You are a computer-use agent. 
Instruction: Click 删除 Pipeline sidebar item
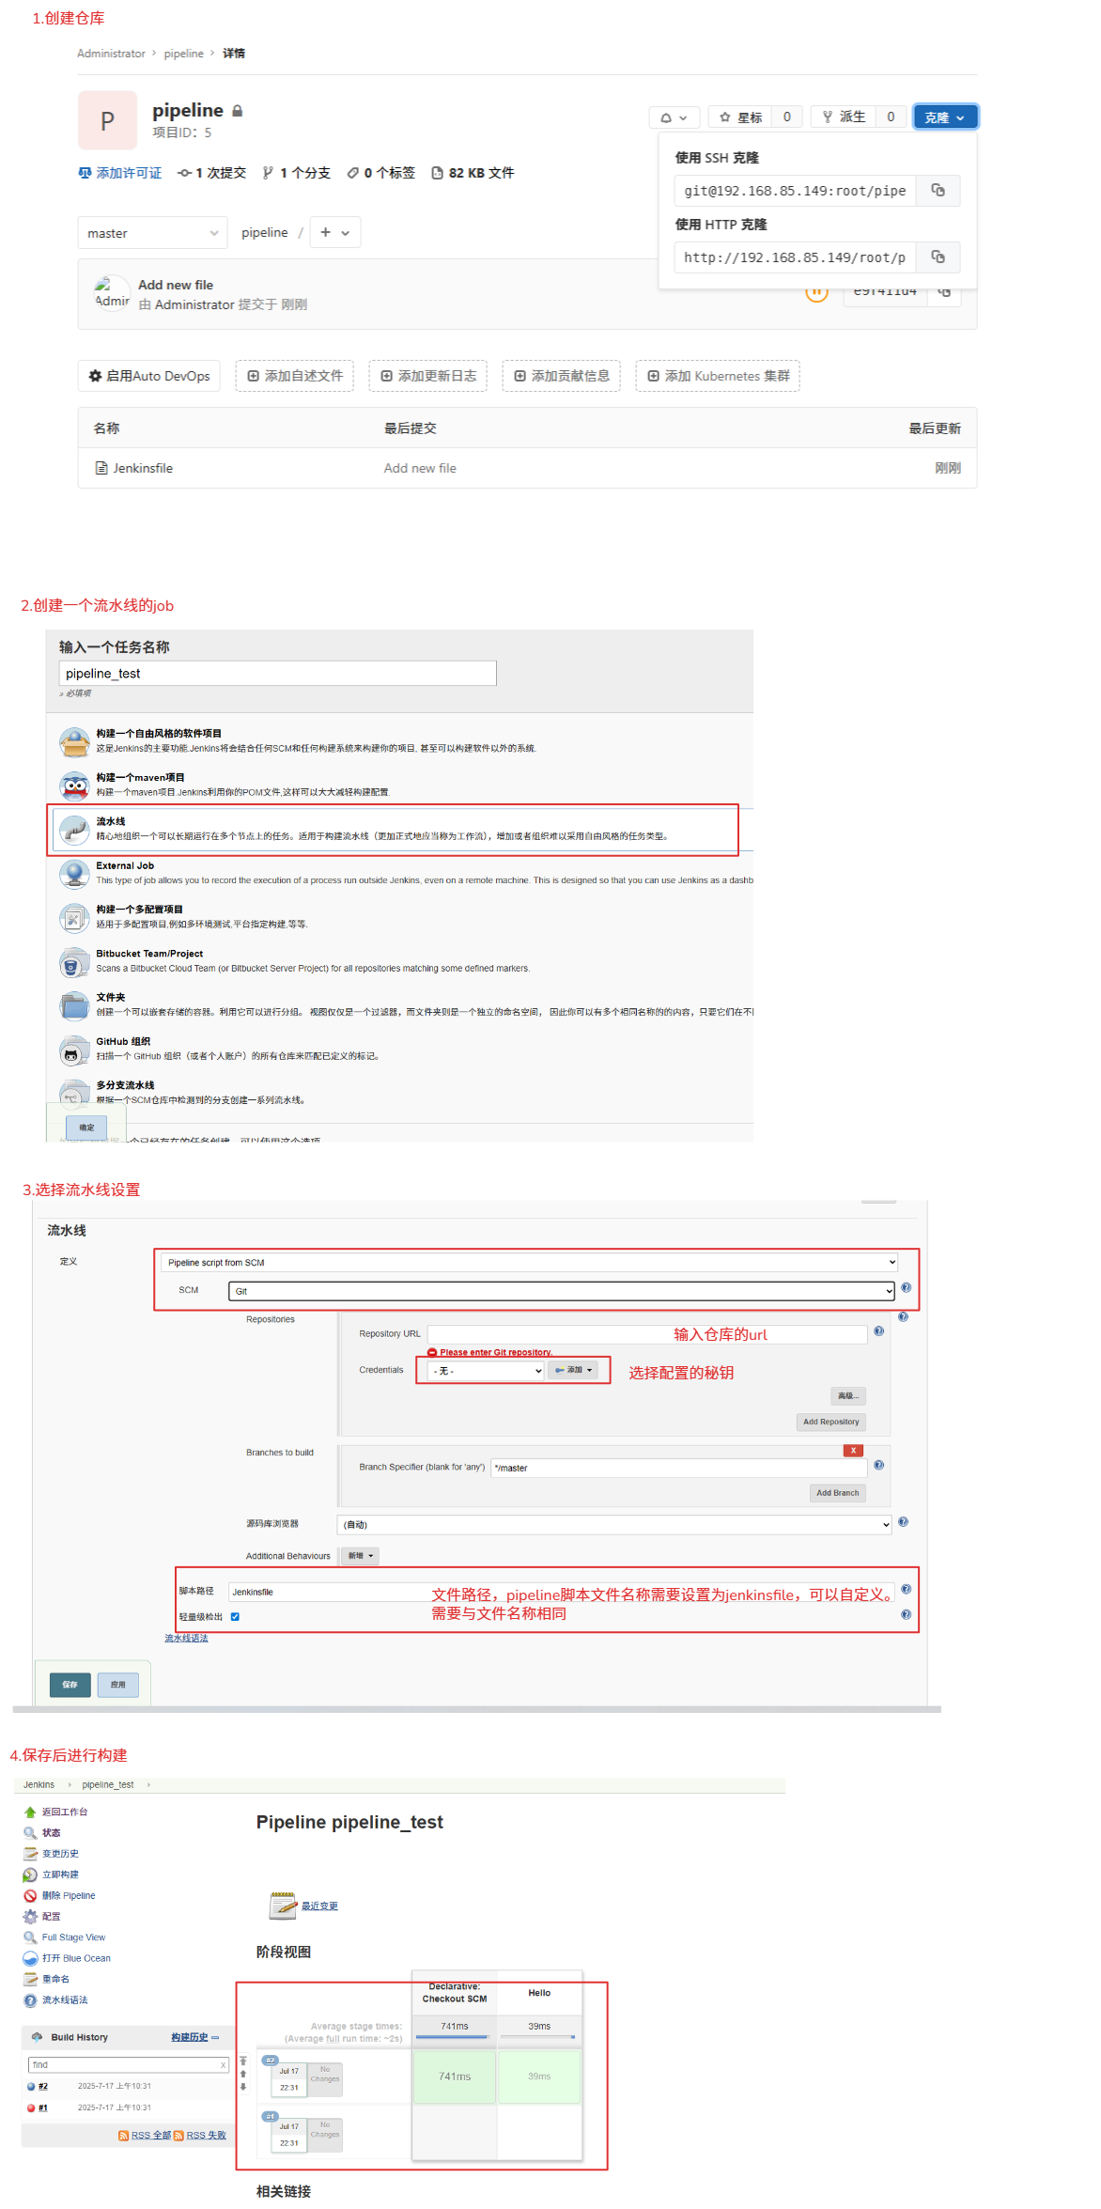point(69,1895)
